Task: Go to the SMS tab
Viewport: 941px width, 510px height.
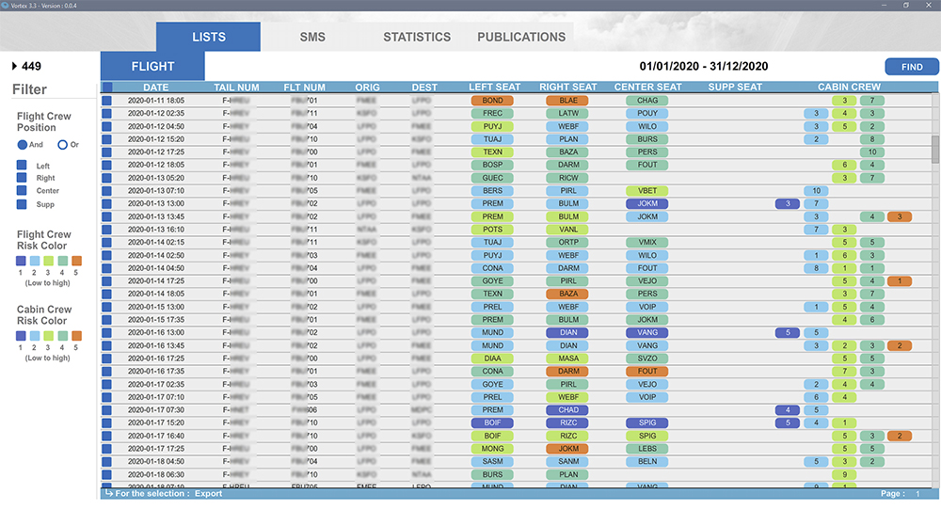Action: 312,37
